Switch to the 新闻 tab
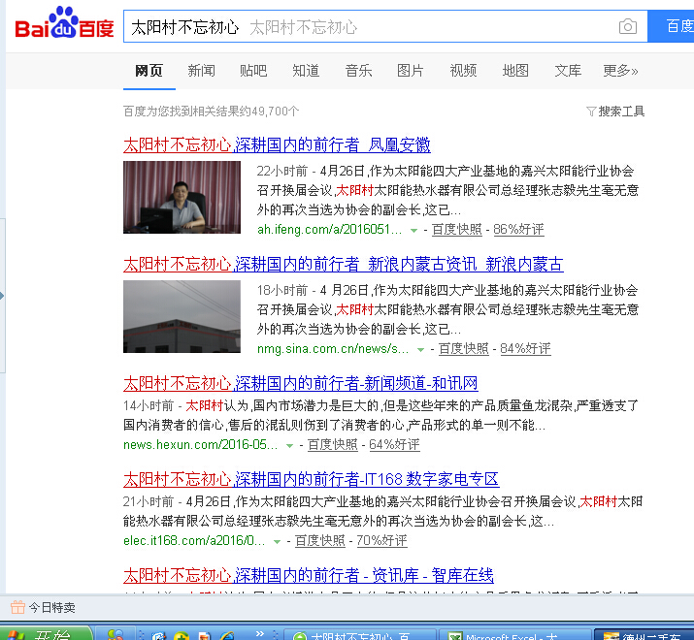This screenshot has width=694, height=640. 201,71
